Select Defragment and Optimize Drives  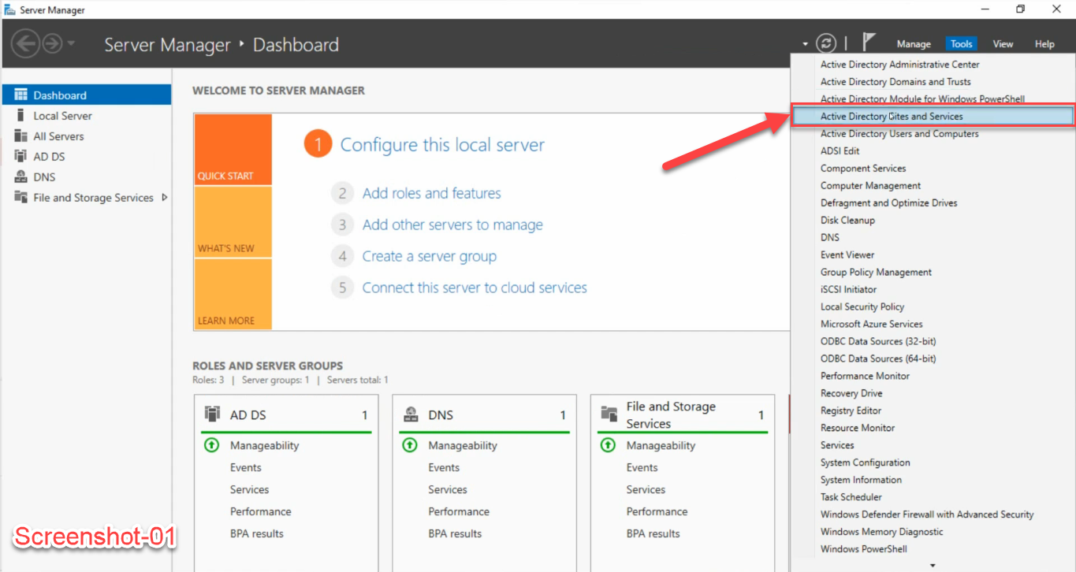[x=933, y=202]
